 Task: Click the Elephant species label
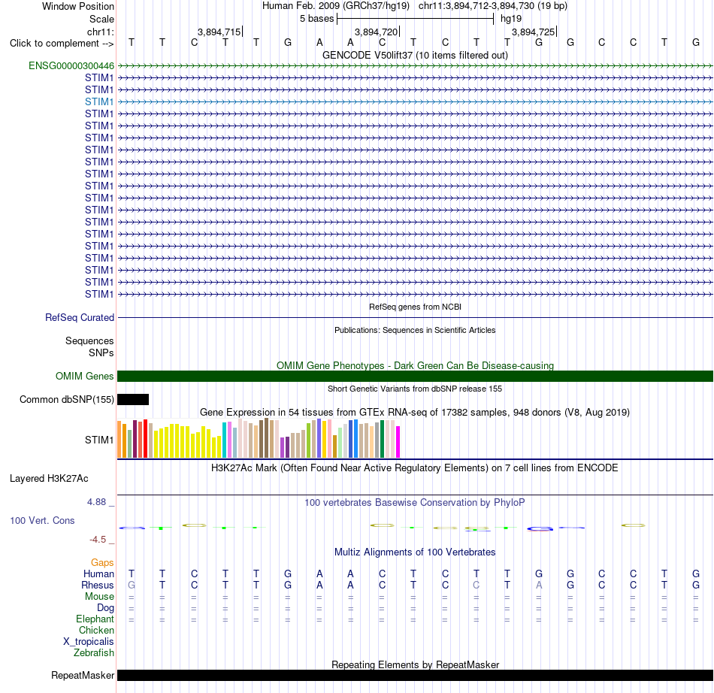(95, 619)
